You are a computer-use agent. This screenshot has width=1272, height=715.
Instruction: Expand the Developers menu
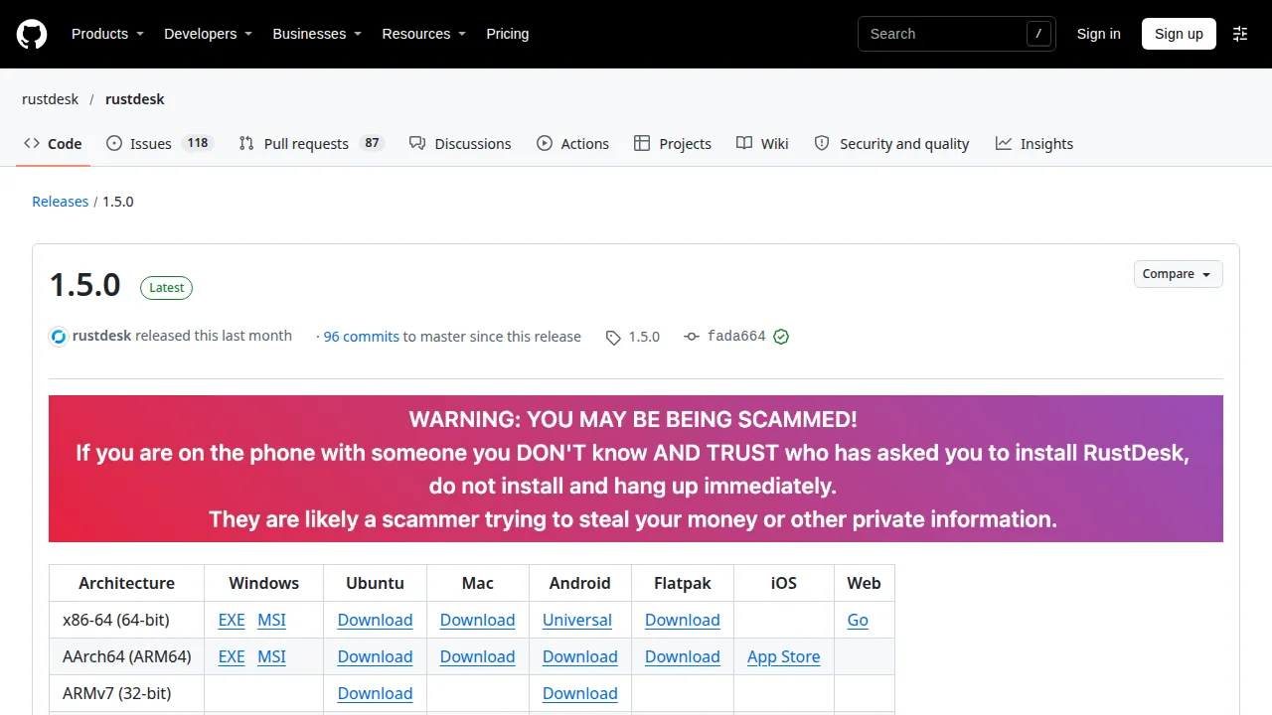click(x=208, y=34)
